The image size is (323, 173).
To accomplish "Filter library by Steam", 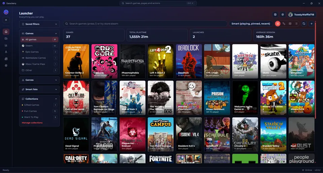I will (40, 46).
